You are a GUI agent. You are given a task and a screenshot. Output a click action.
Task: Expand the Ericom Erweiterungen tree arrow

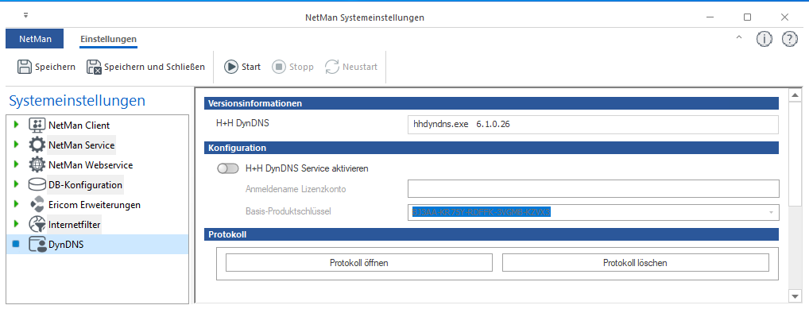coord(17,204)
